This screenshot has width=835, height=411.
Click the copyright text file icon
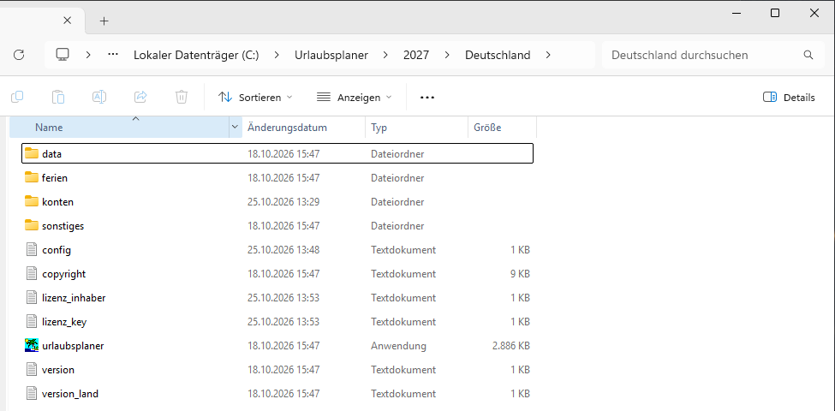(32, 274)
